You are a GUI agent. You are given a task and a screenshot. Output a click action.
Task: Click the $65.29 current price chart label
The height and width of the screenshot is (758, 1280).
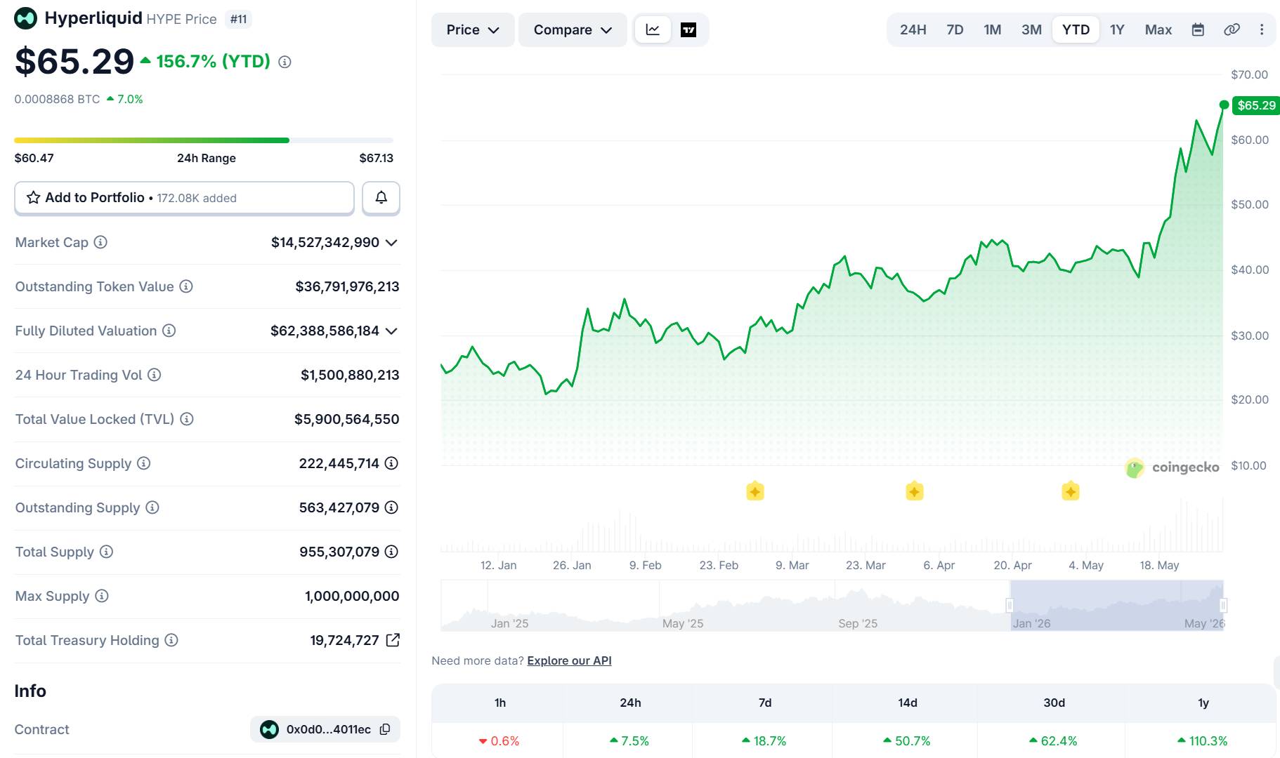pyautogui.click(x=1256, y=105)
